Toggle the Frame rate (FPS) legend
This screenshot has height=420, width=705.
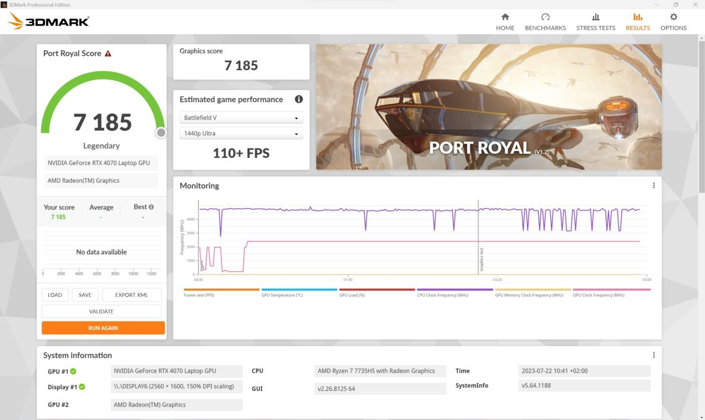[222, 293]
